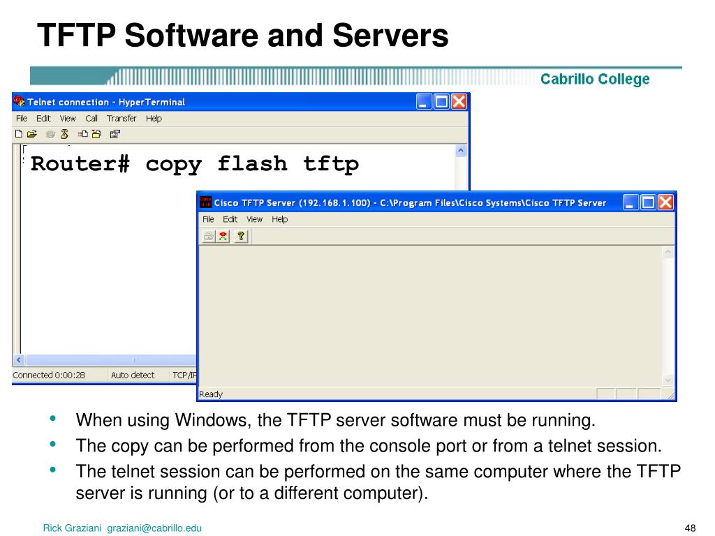Click 'Rick Graziani' name in footer
The height and width of the screenshot is (536, 715).
pos(72,528)
